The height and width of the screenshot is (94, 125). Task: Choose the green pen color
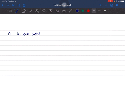(x=83, y=11)
